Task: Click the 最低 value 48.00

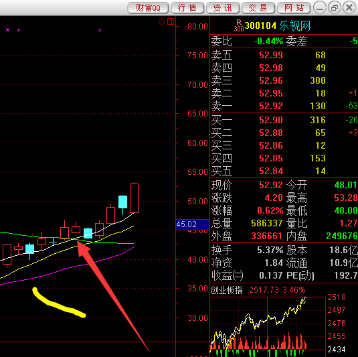Action: point(345,210)
